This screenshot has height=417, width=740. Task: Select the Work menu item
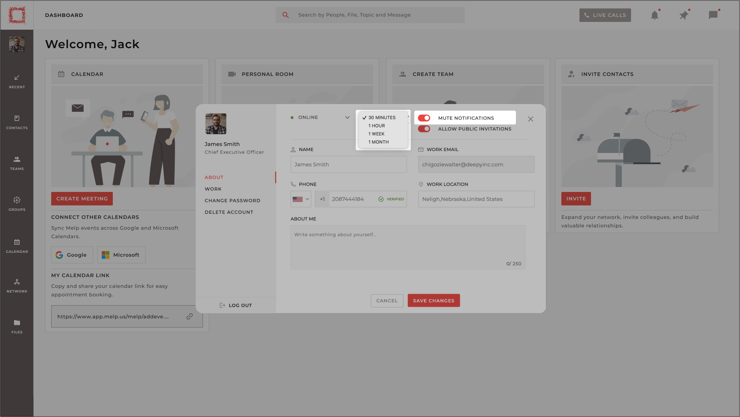click(x=213, y=189)
